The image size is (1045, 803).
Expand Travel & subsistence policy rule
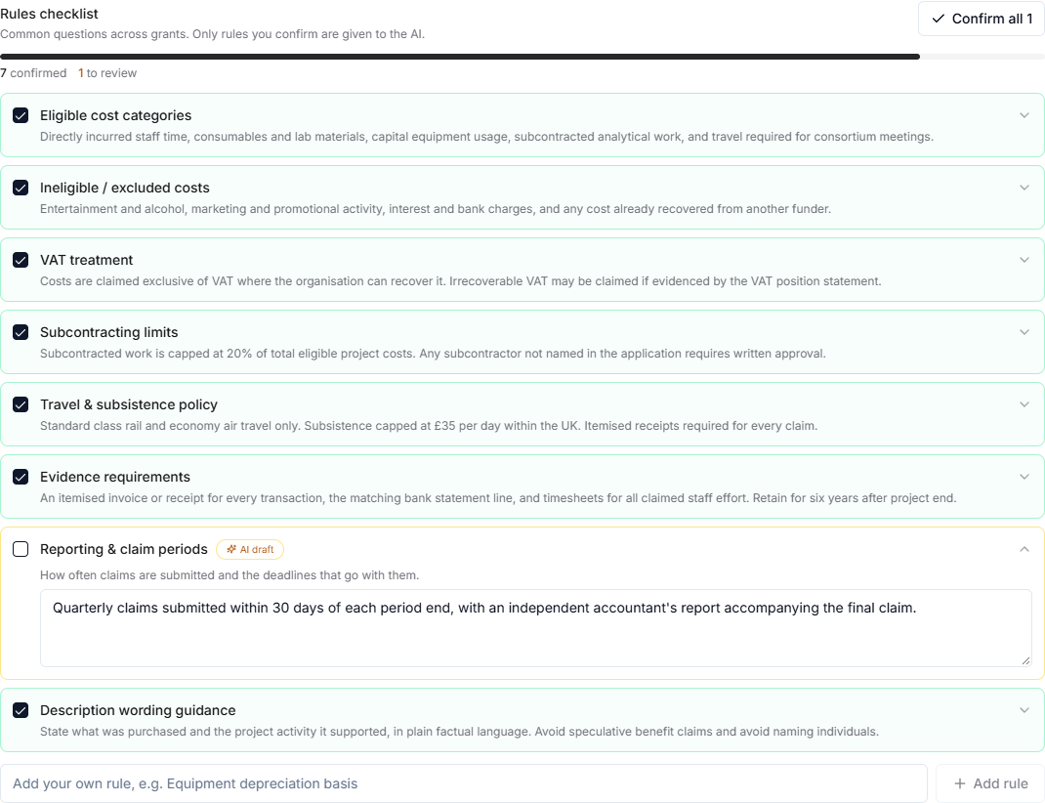1024,404
